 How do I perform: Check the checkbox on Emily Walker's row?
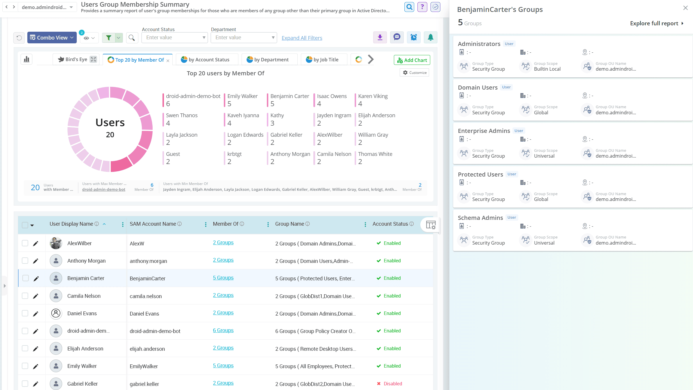coord(25,366)
